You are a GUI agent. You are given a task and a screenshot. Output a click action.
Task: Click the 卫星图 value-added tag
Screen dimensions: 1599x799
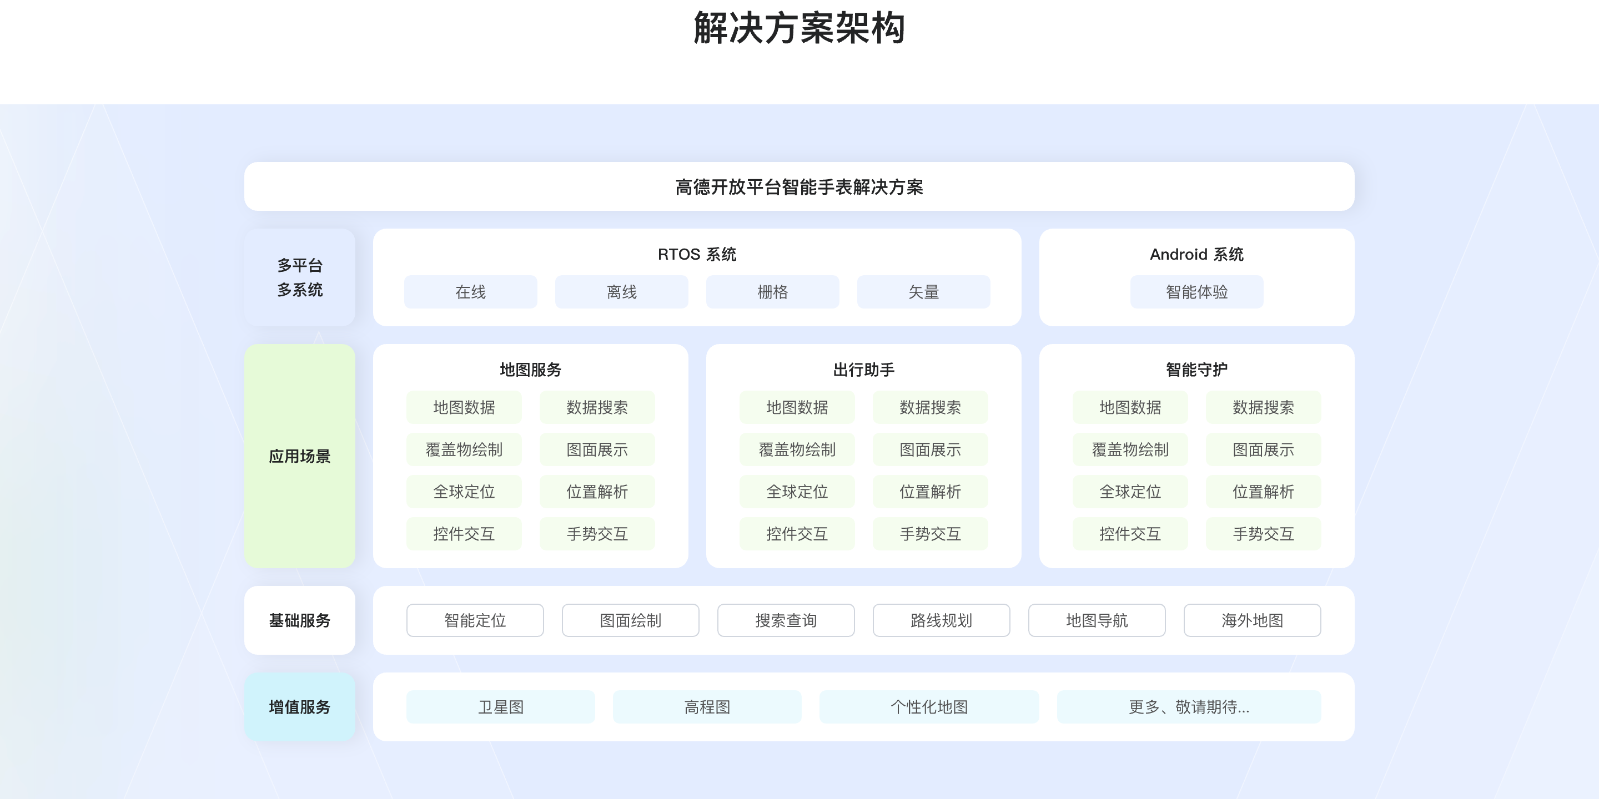[x=500, y=706]
